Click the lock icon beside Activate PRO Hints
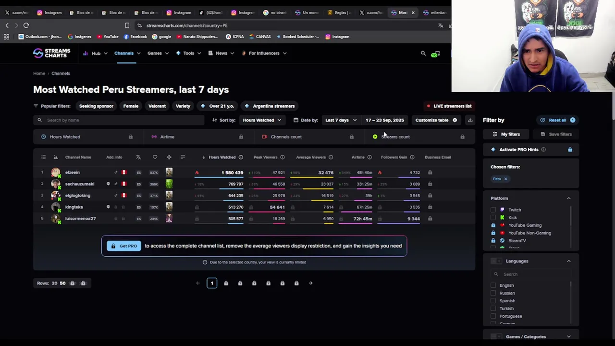615x346 pixels. point(570,149)
